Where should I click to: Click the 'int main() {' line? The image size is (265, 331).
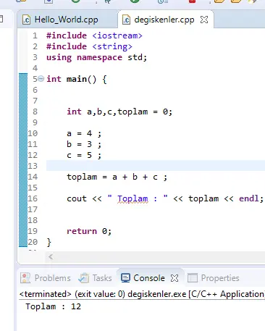[77, 79]
